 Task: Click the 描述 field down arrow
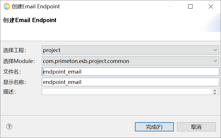[x=215, y=93]
